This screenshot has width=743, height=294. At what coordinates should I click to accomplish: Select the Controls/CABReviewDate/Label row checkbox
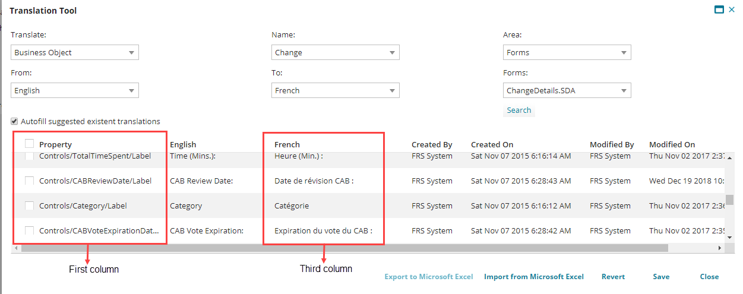(x=30, y=181)
